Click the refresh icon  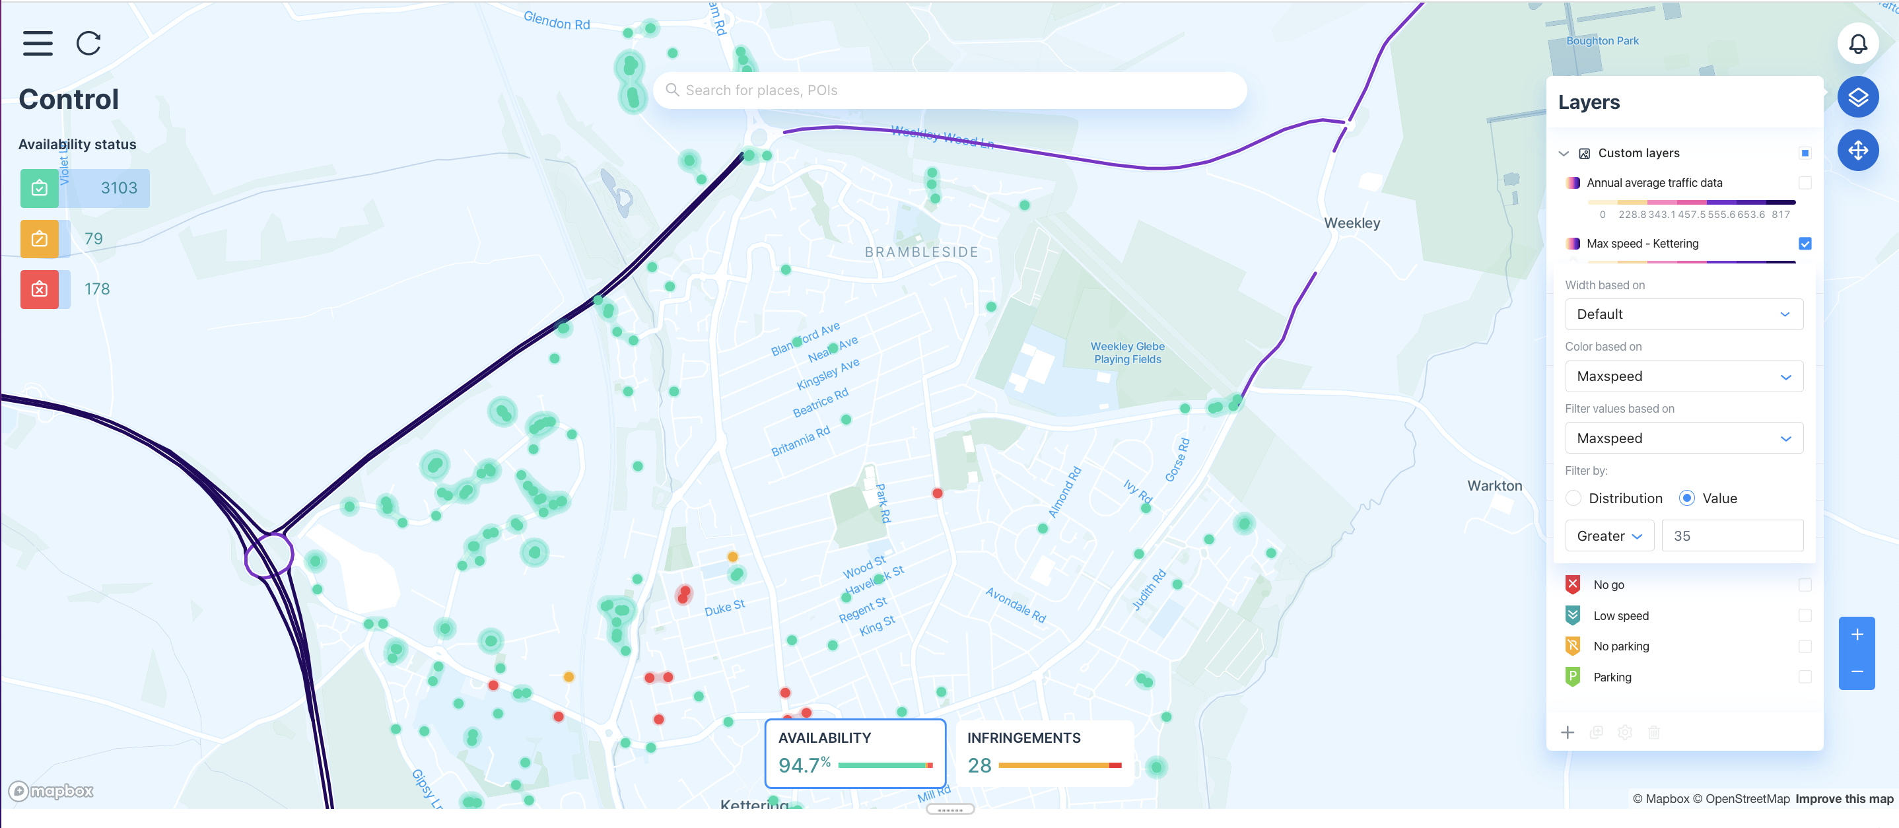pos(88,44)
